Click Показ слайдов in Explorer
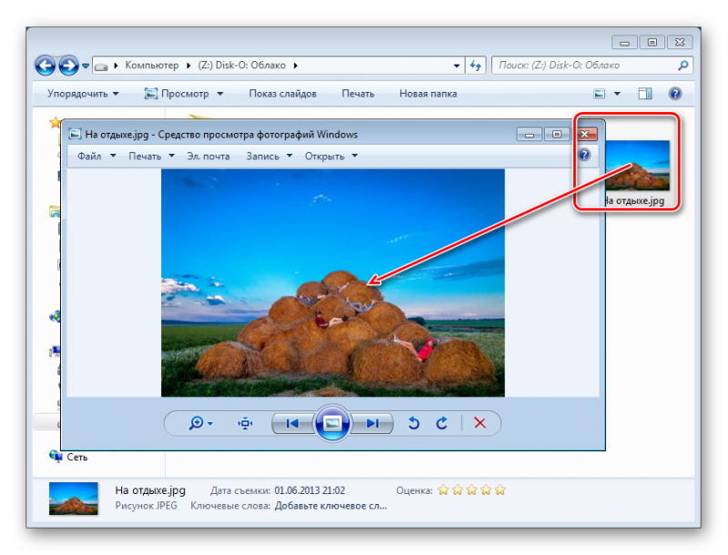Image resolution: width=728 pixels, height=555 pixels. pos(282,94)
